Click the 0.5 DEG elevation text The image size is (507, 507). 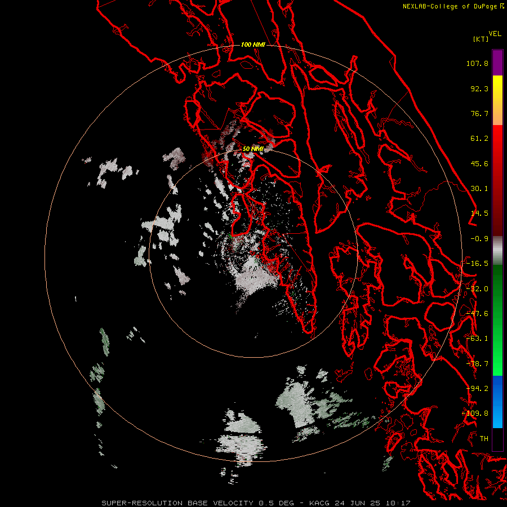point(276,503)
